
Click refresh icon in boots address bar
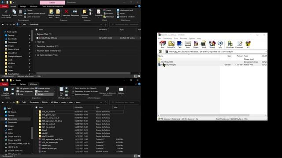click(106, 102)
